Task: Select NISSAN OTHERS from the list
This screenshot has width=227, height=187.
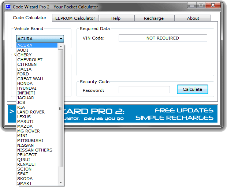Action: click(37, 150)
